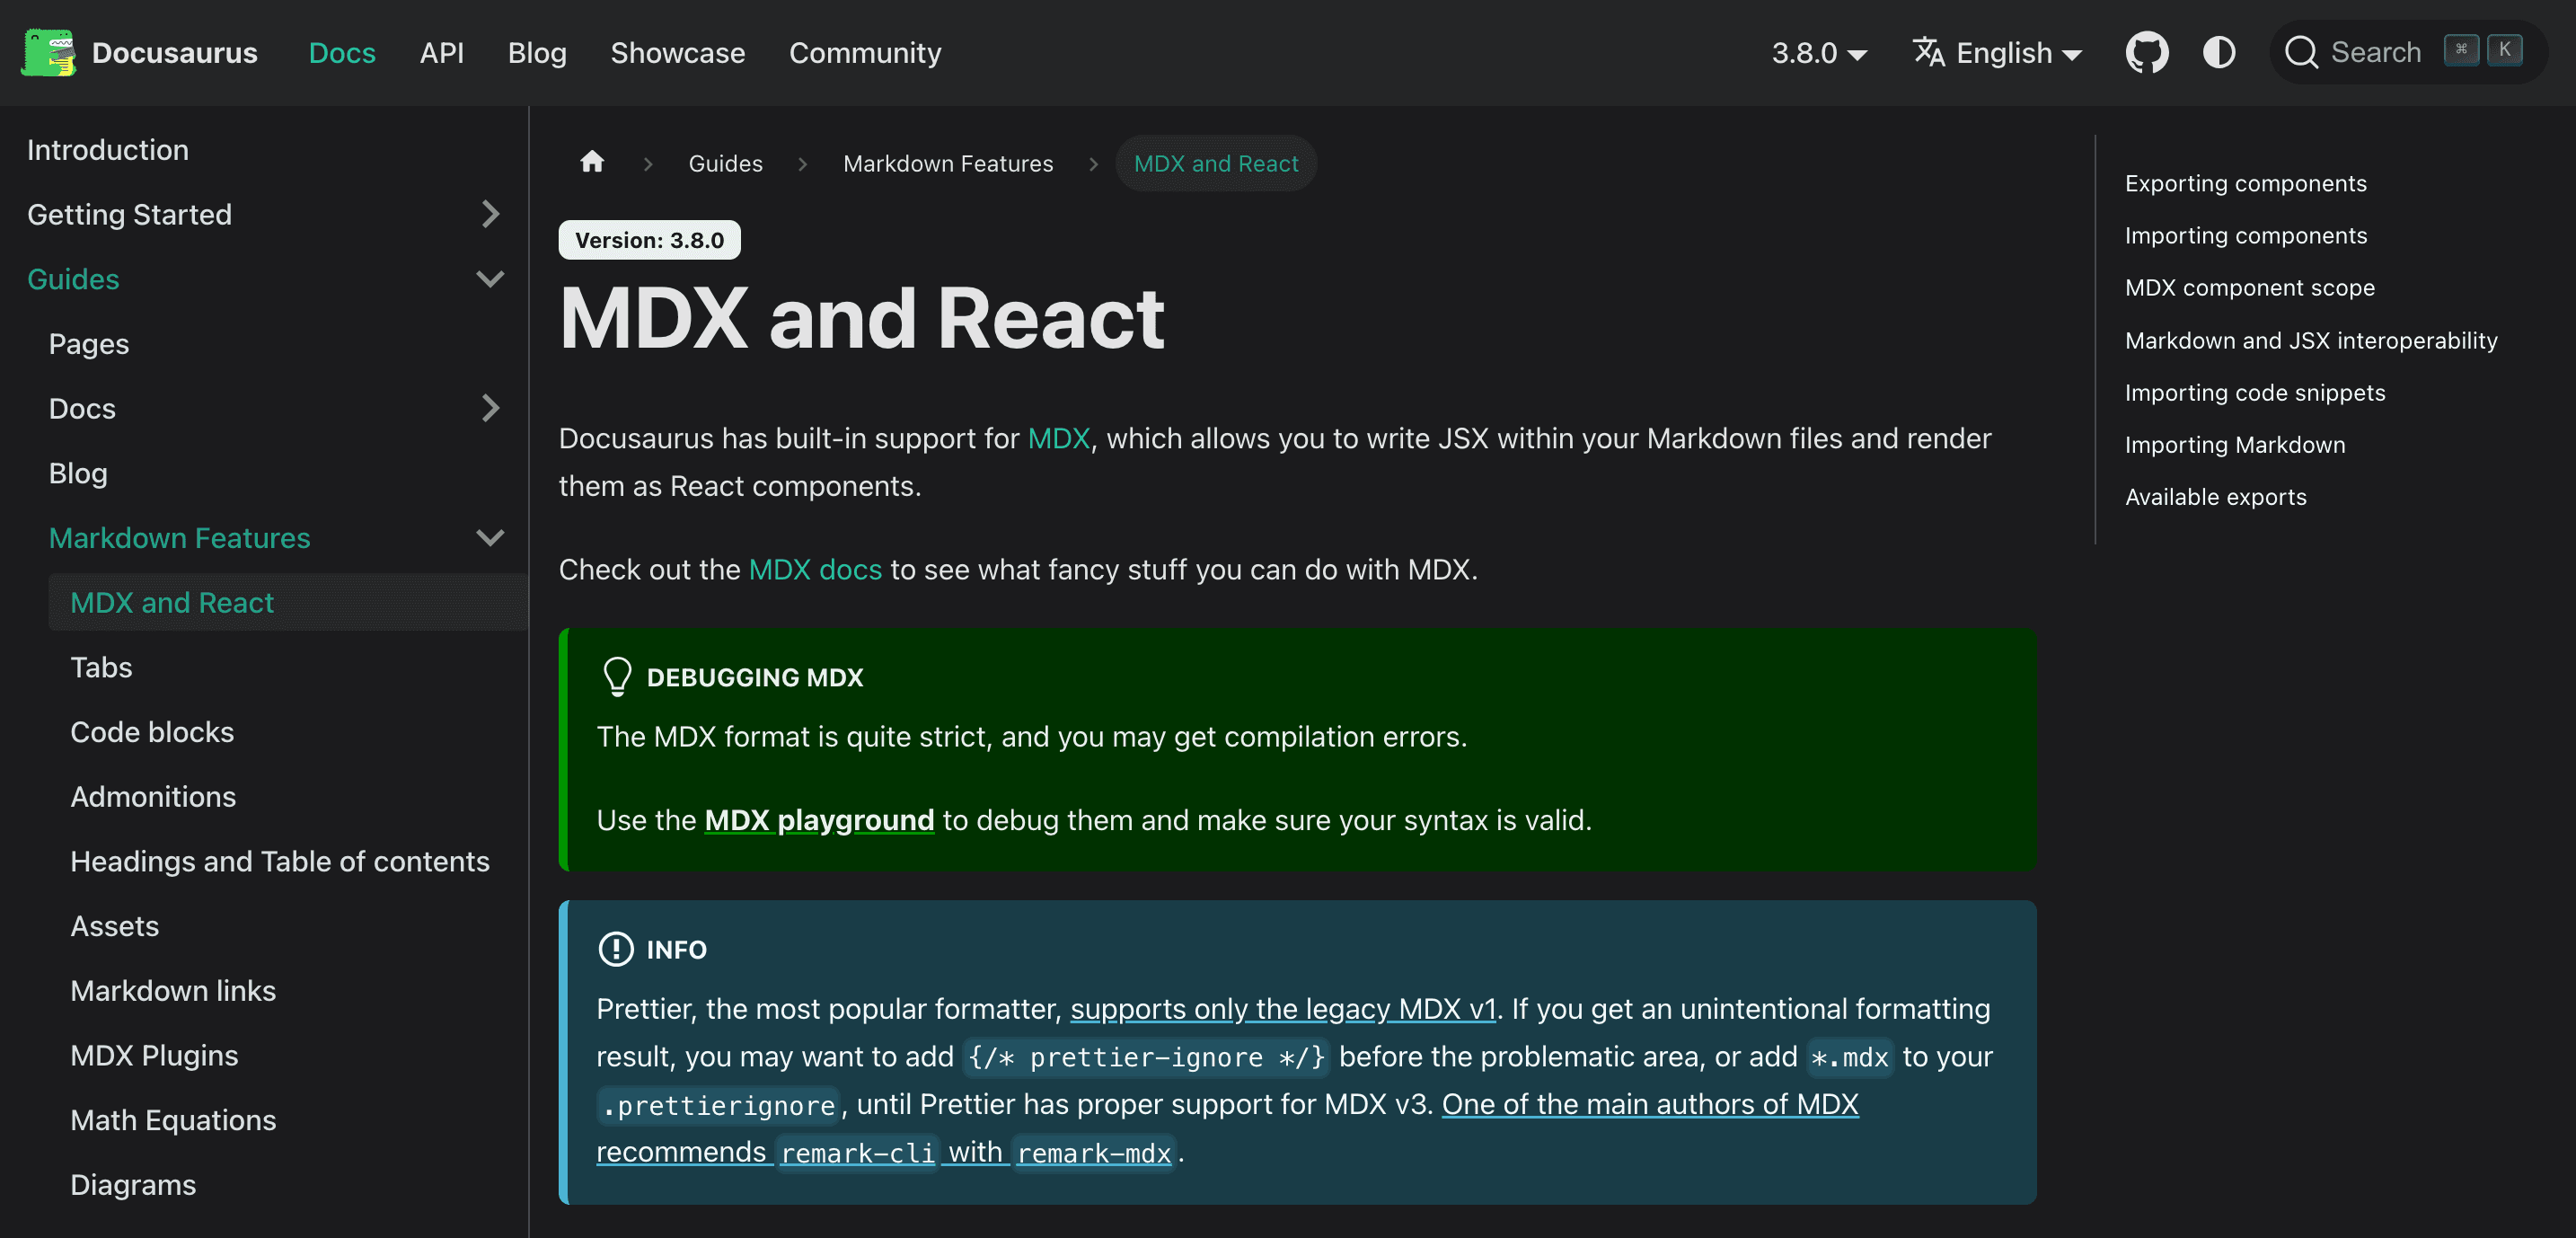Screen dimensions: 2576x1238
Task: Click the info exclamation circle icon
Action: [616, 949]
